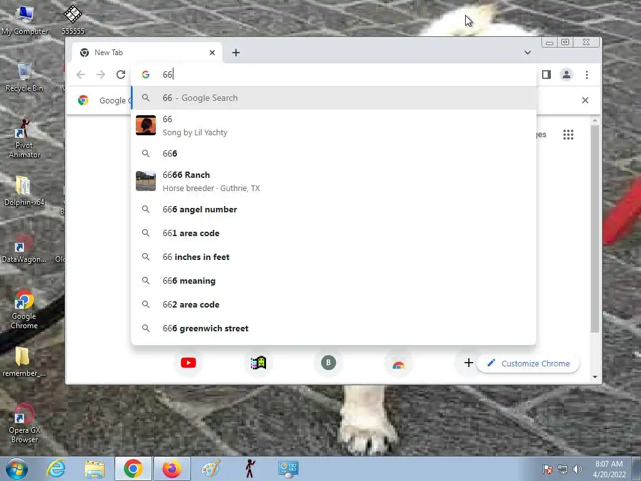641x481 pixels.
Task: Click the Customize Chrome button
Action: coord(528,363)
